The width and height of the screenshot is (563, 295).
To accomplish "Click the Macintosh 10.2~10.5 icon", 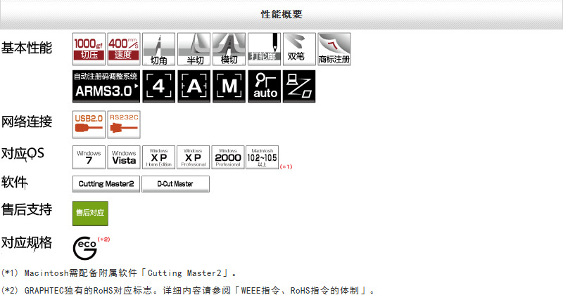I will pos(262,157).
